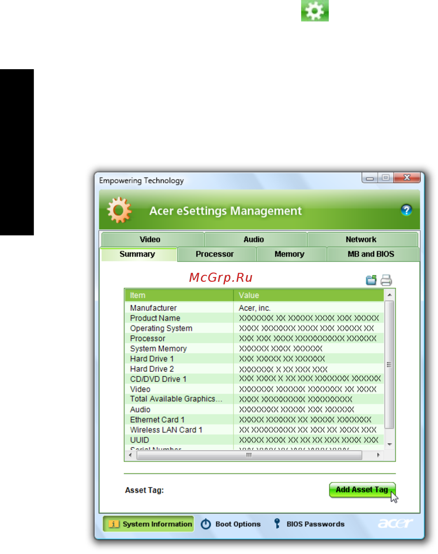Select the Audio row in table
Screen dimensions: 438x554
click(x=254, y=409)
